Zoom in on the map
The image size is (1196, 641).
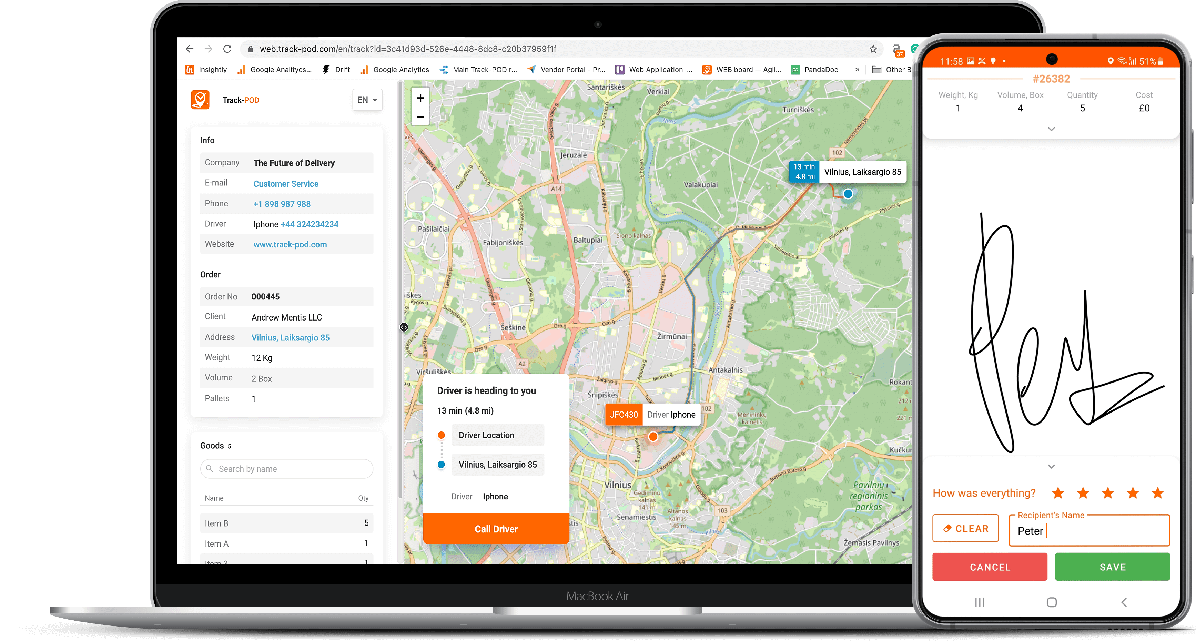[420, 98]
